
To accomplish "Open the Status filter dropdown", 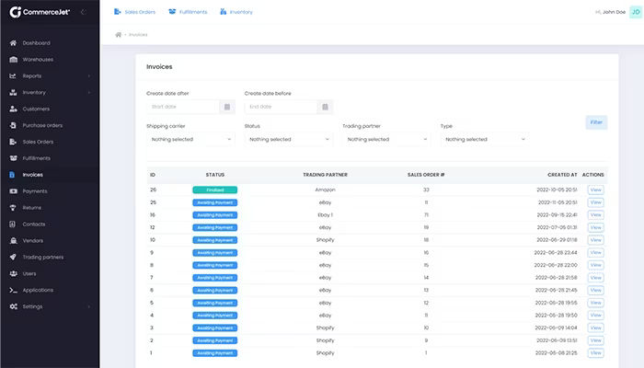I will click(x=289, y=139).
